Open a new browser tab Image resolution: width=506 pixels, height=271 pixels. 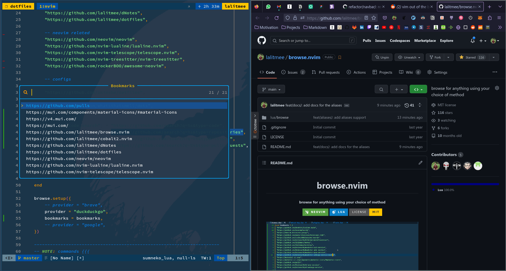pos(490,7)
